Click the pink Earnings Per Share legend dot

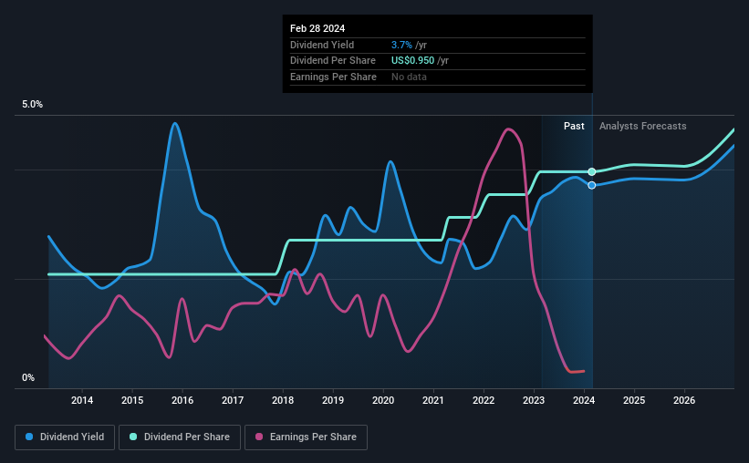pyautogui.click(x=259, y=437)
